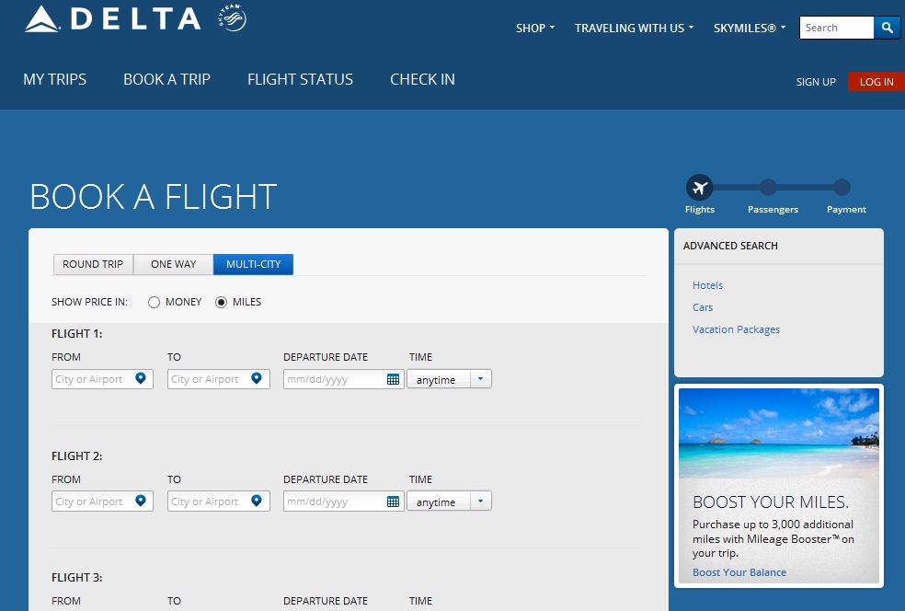Viewport: 905px width, 611px height.
Task: Click the Payment step progress marker
Action: (842, 188)
